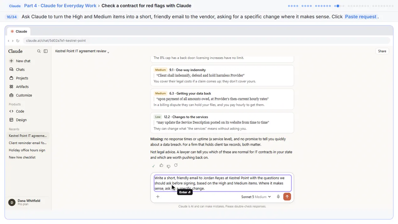The width and height of the screenshot is (398, 224).
Task: Click the Customize briefcase icon
Action: [12, 95]
